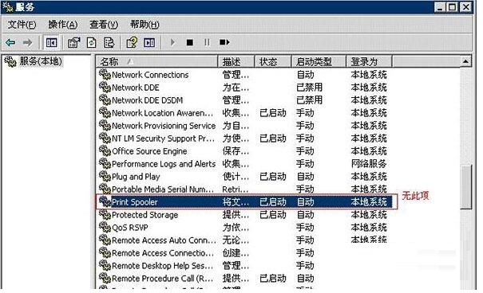Select Network Location Awareness service
The width and height of the screenshot is (483, 293).
pos(243,113)
